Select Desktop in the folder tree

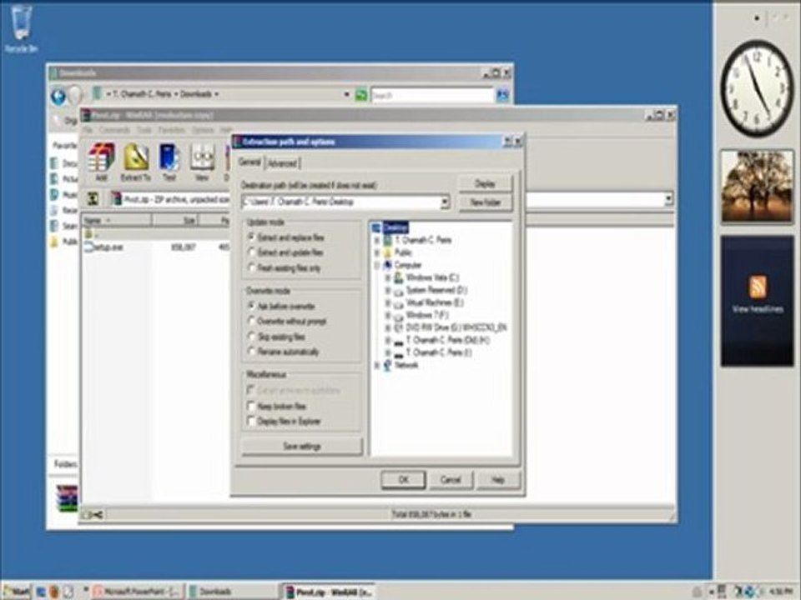click(x=395, y=227)
